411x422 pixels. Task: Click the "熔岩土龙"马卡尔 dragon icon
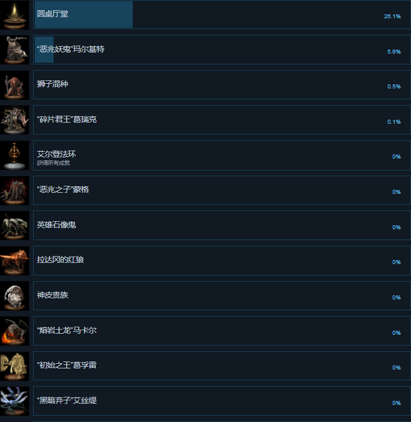tap(14, 331)
